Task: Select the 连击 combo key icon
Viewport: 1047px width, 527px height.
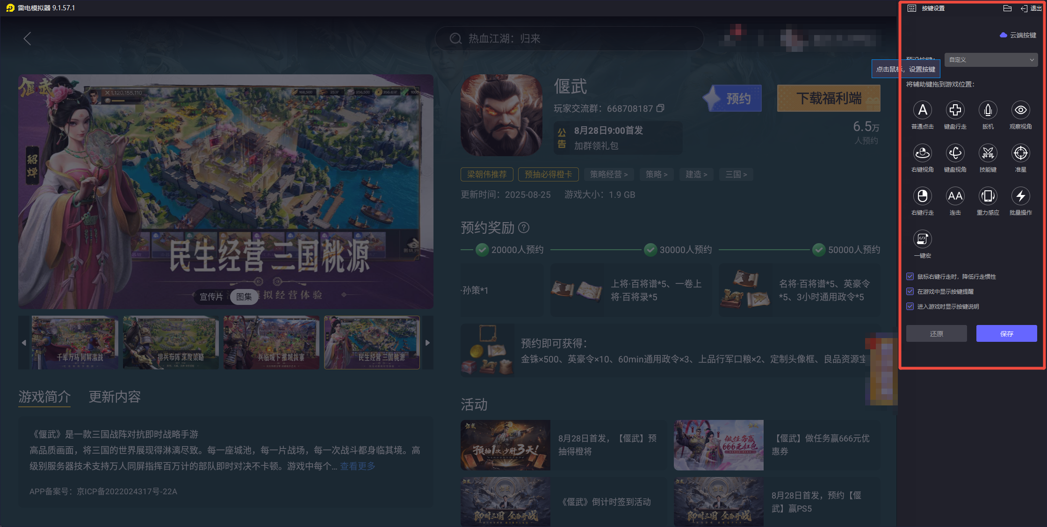Action: [x=955, y=196]
